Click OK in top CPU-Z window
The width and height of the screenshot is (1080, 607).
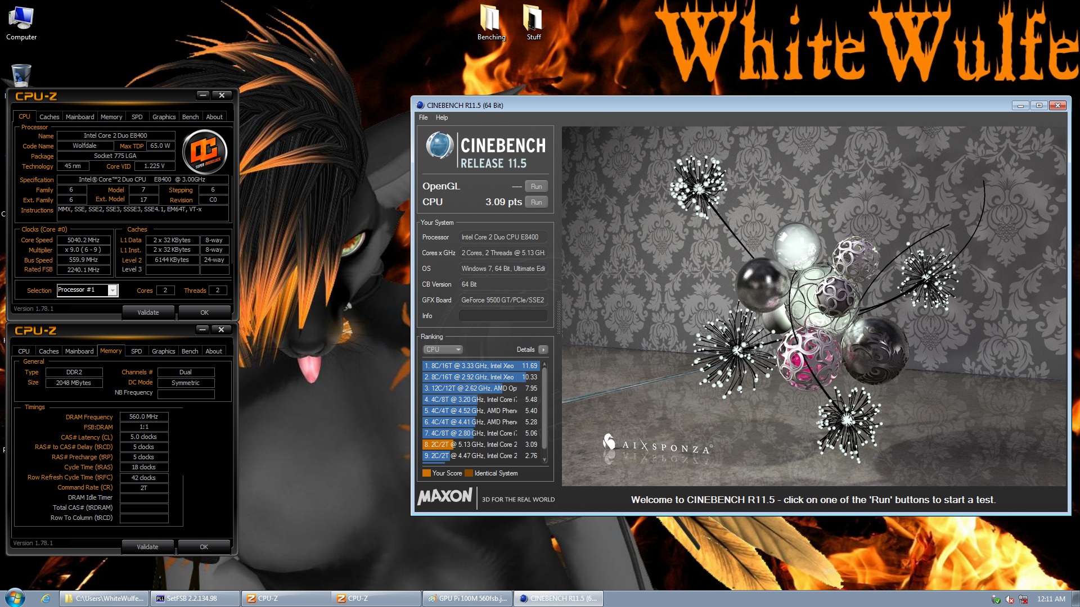pyautogui.click(x=204, y=312)
